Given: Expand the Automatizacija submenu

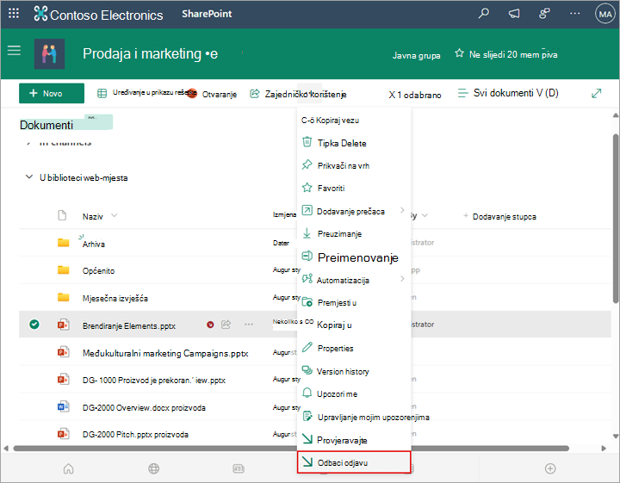Looking at the screenshot, I should coord(402,279).
